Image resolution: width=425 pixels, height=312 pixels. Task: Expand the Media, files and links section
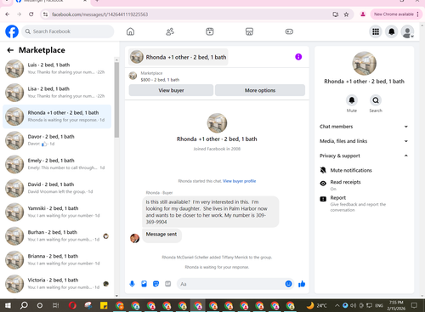click(364, 141)
